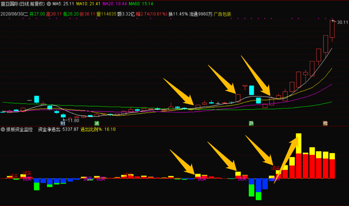
Task: Click the MA20: 18.44 indicator value
Action: (115, 4)
